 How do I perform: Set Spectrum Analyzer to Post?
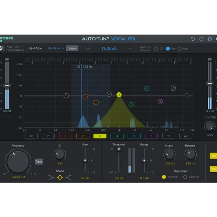(x=179, y=48)
